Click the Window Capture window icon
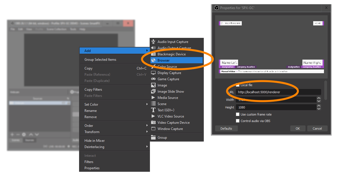The height and width of the screenshot is (176, 337). pyautogui.click(x=153, y=129)
